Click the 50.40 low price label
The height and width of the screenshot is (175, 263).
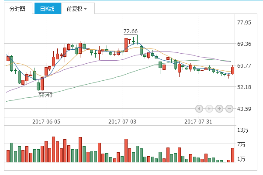tap(45, 95)
